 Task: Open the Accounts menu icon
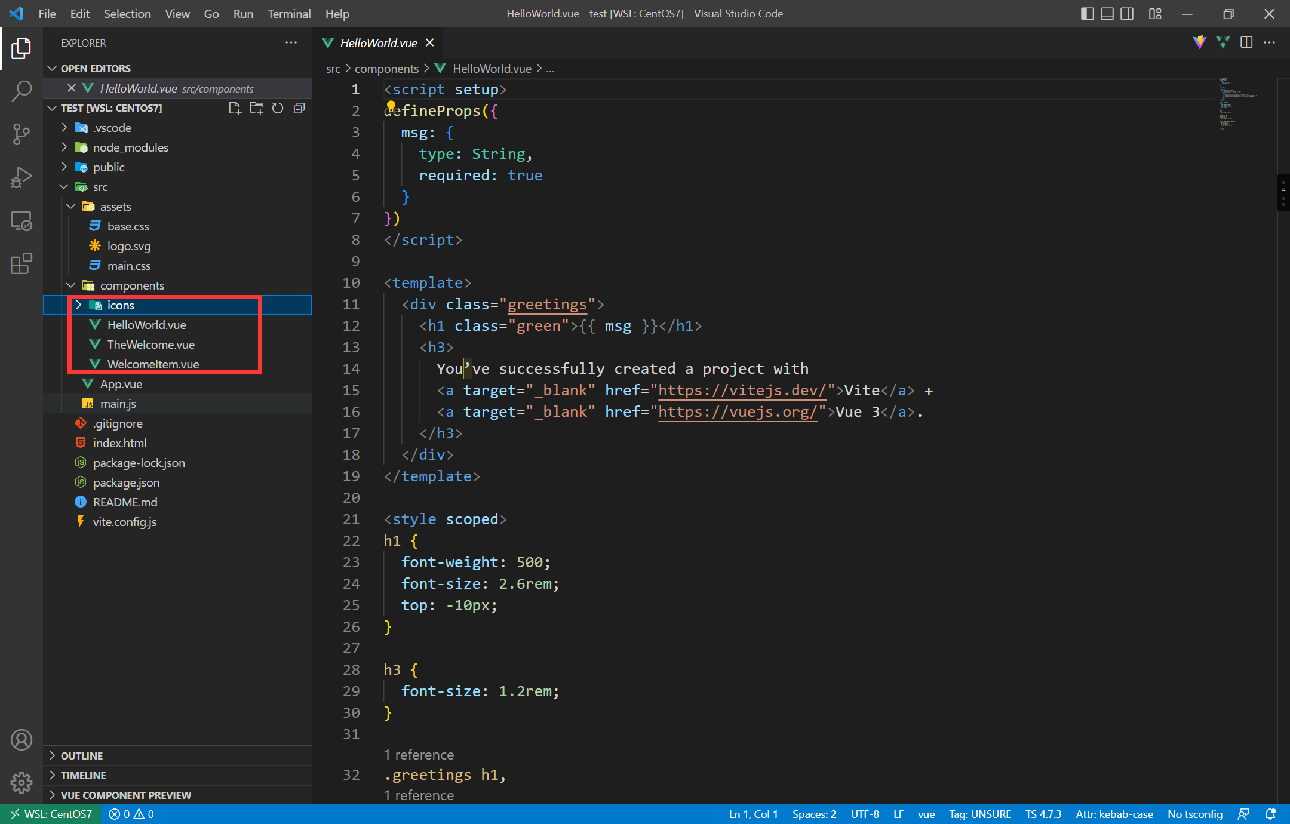pos(21,740)
